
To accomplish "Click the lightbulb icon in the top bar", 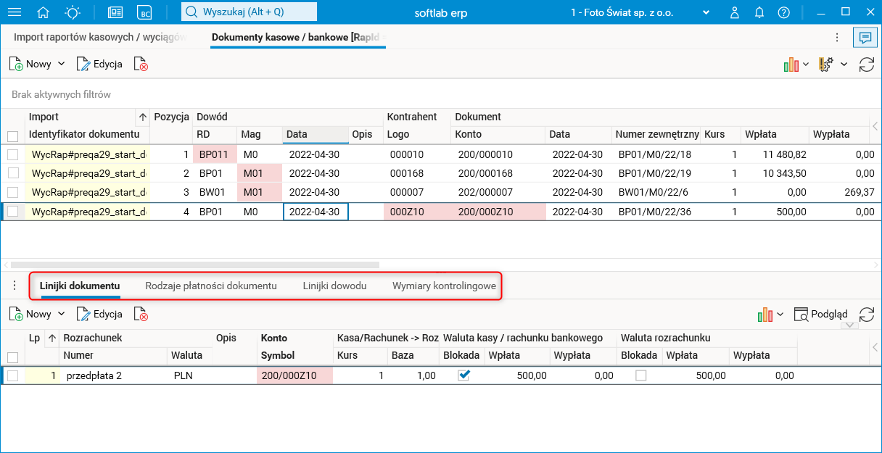I will [73, 12].
